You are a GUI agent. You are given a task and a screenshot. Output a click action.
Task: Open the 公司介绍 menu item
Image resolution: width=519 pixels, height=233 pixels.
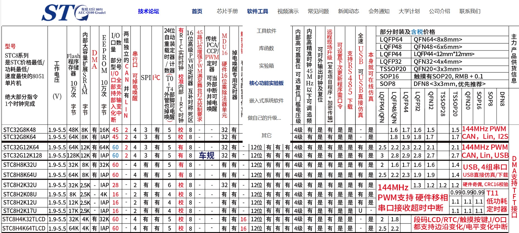tap(439, 11)
